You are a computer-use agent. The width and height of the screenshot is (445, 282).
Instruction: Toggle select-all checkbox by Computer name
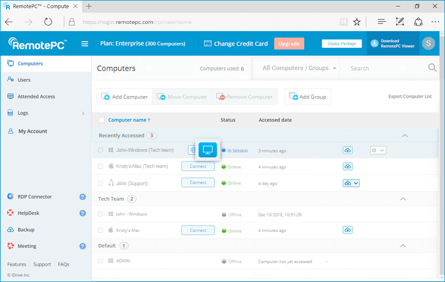click(101, 120)
